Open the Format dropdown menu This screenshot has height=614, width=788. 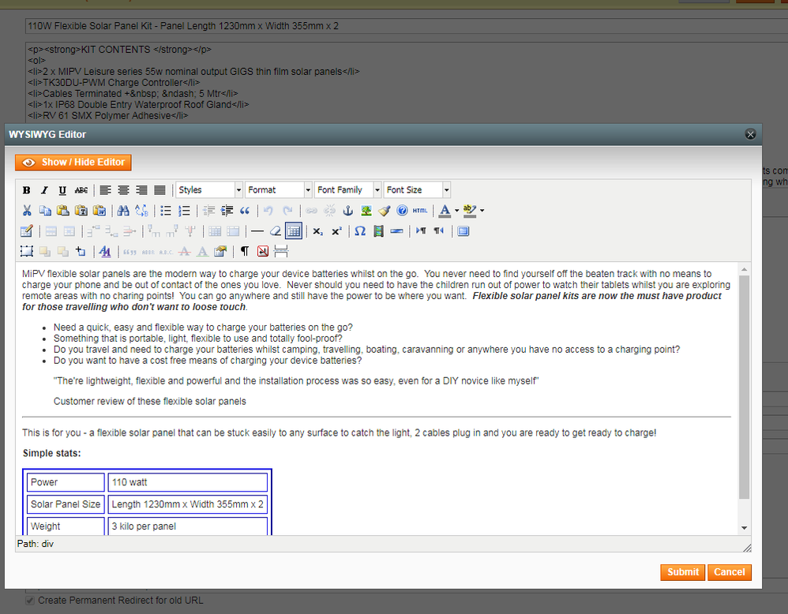point(278,190)
